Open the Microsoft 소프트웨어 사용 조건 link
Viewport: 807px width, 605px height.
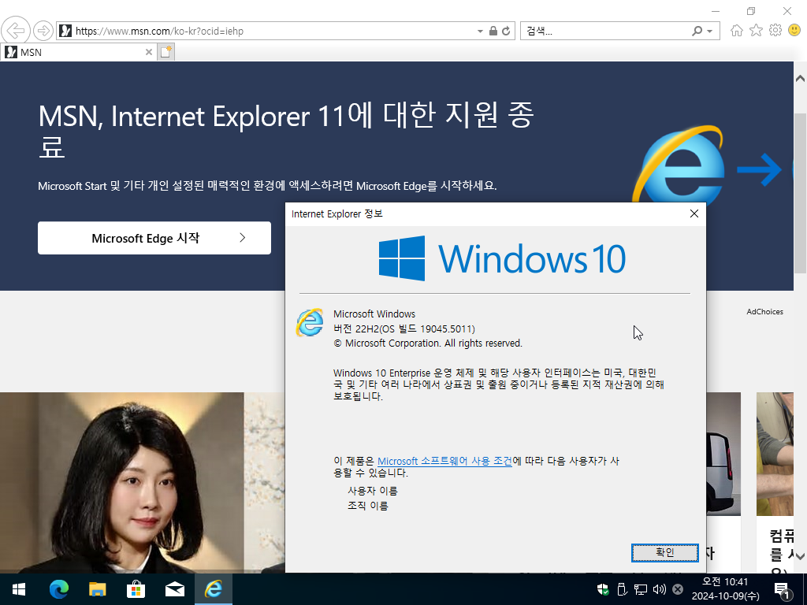coord(444,461)
